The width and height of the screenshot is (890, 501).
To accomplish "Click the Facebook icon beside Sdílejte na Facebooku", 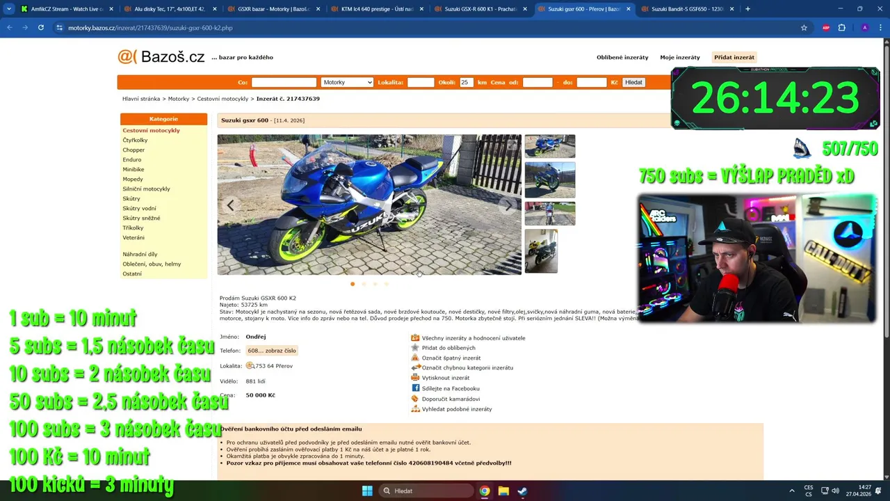I will click(415, 388).
